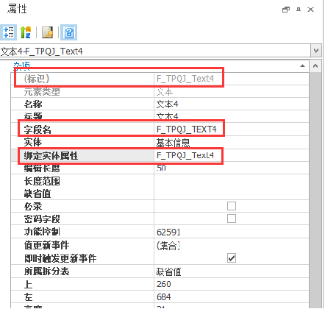Click the empty 缺省值 value field

232,193
